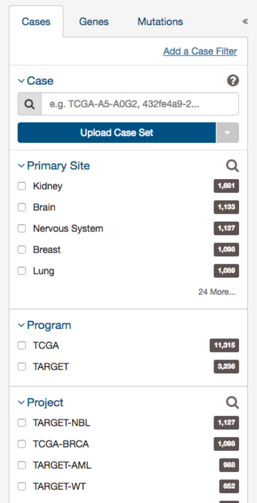Open the Upload Case Set dropdown arrow
Viewport: 257px width, 503px height.
click(x=228, y=133)
